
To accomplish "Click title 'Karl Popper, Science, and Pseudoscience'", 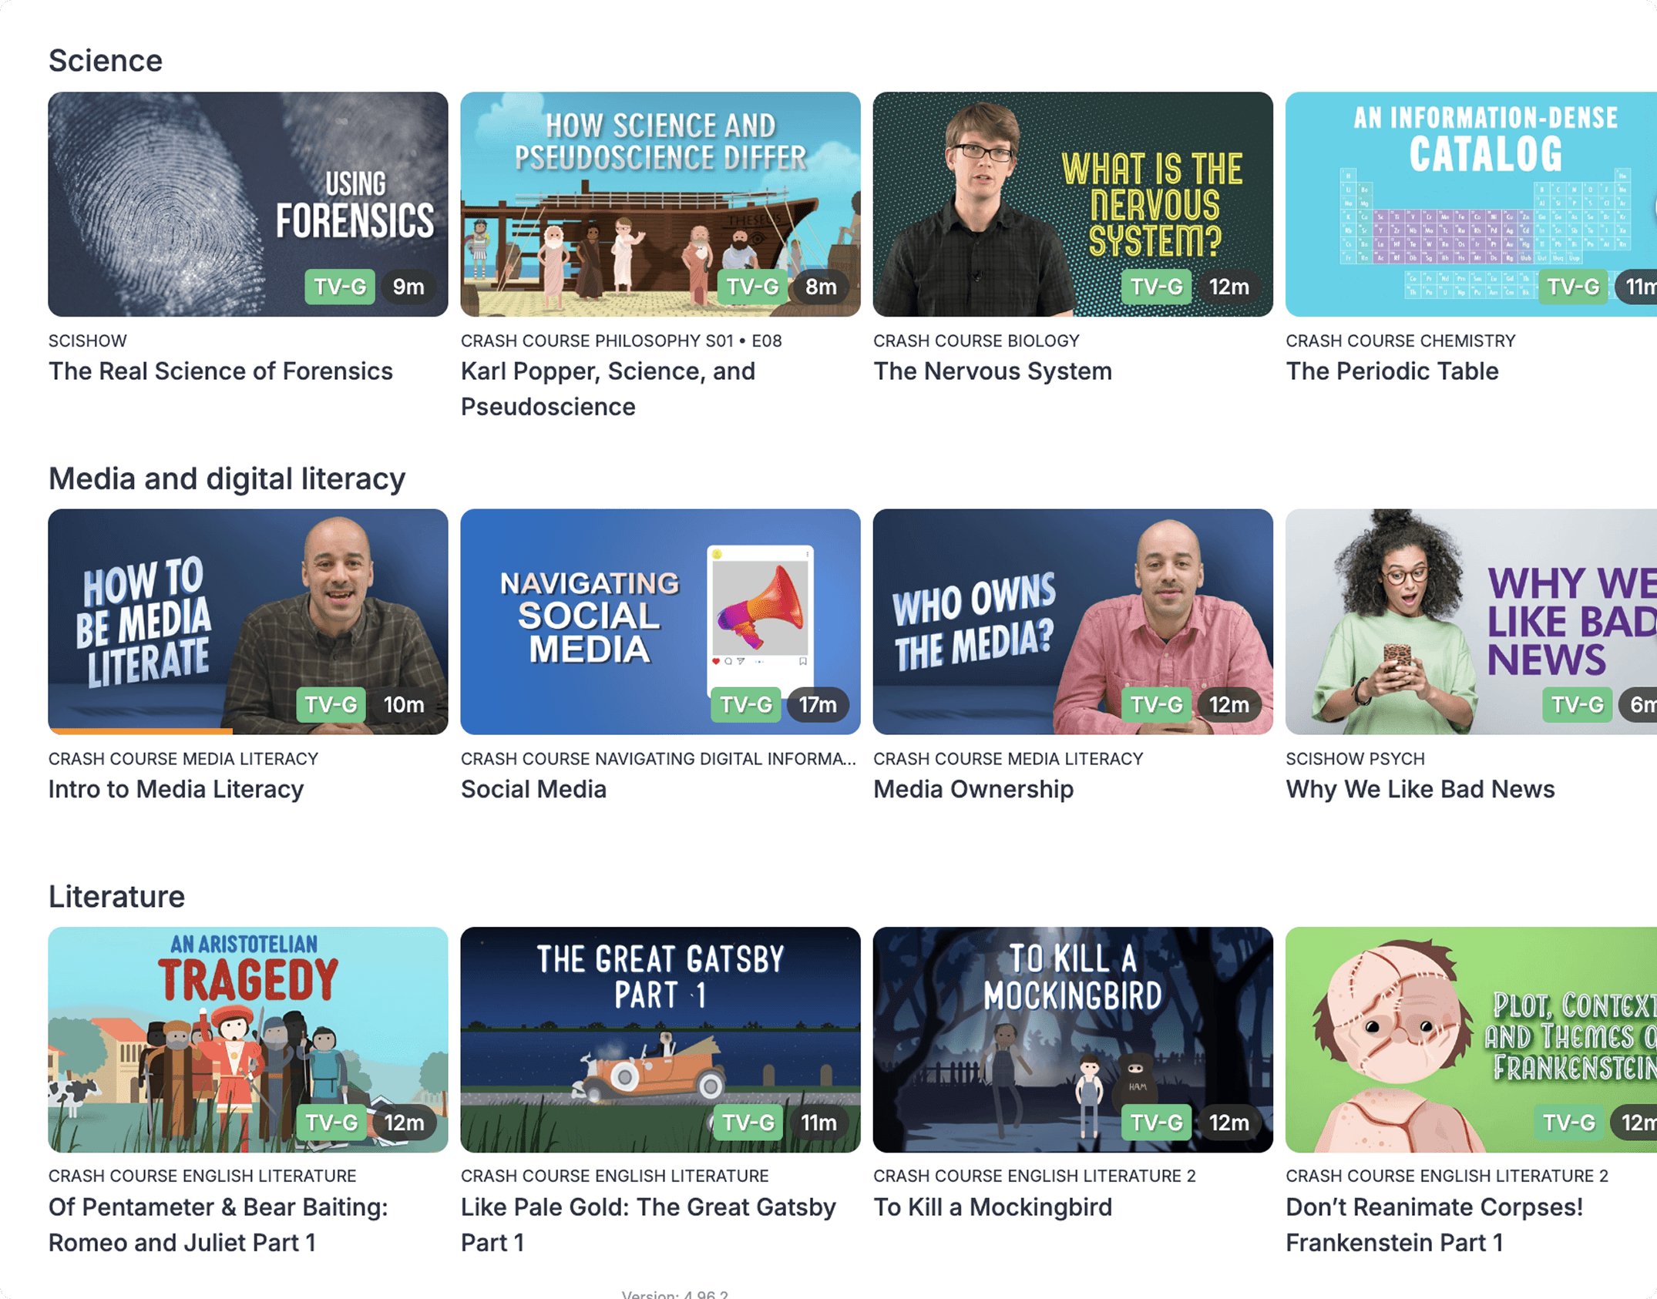I will (x=608, y=389).
